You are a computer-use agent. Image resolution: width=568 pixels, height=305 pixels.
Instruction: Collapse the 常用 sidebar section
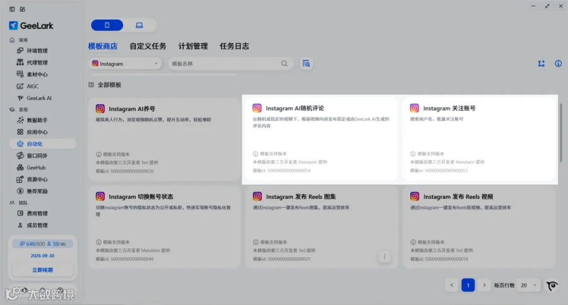tap(23, 40)
